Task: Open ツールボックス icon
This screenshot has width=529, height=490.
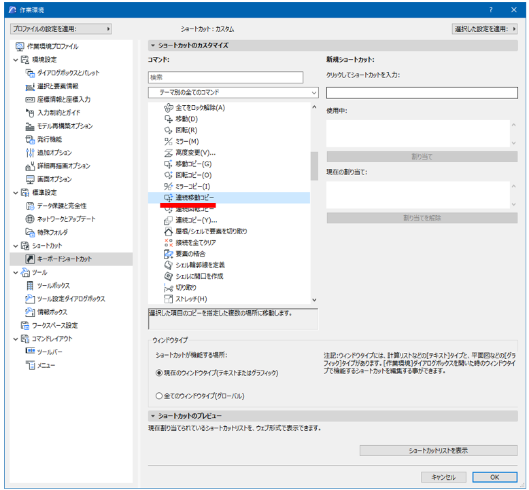Action: point(30,286)
